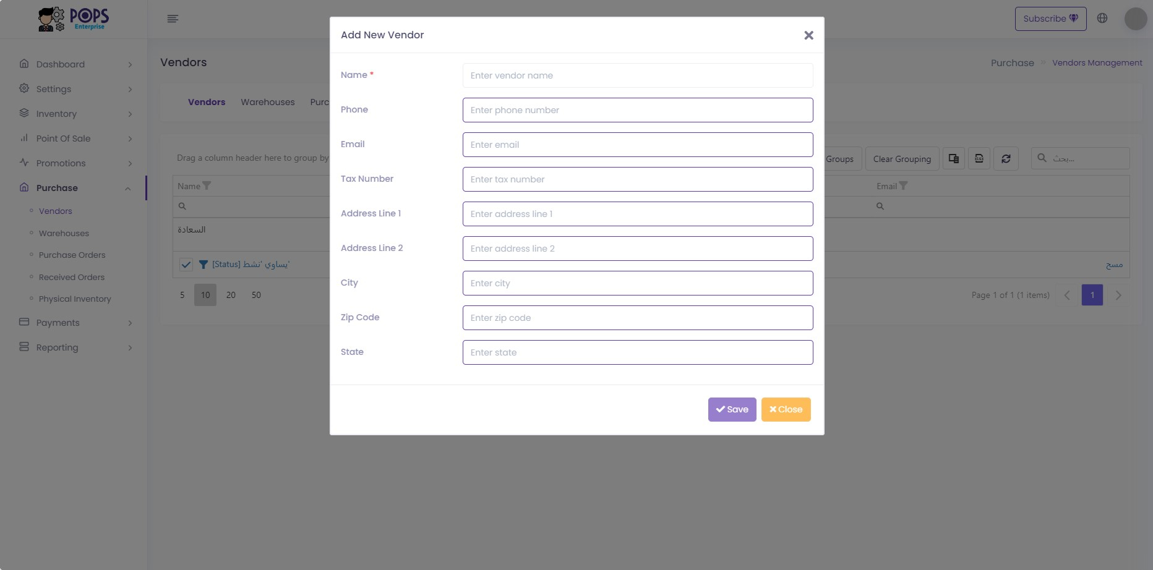Expand the Payments sidebar menu
This screenshot has width=1153, height=570.
click(76, 323)
